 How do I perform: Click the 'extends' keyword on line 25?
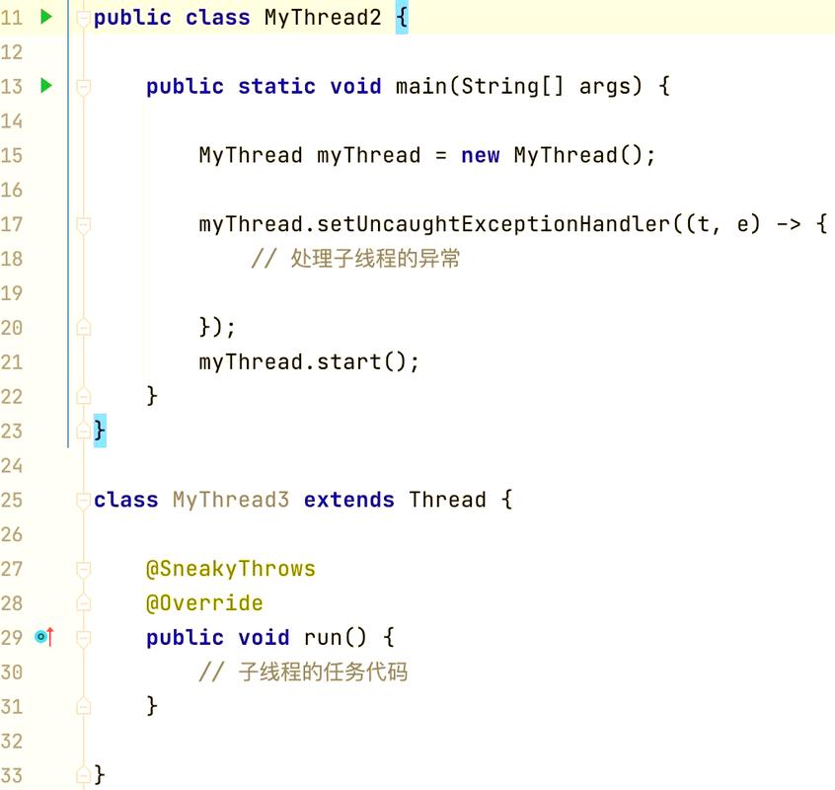[349, 500]
